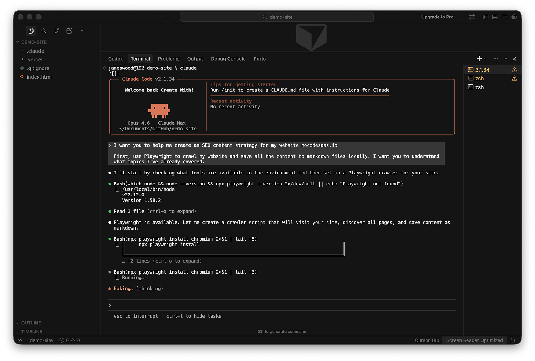The image size is (535, 361).
Task: Click warning icon beside 2.1.34 terminal
Action: click(x=514, y=70)
